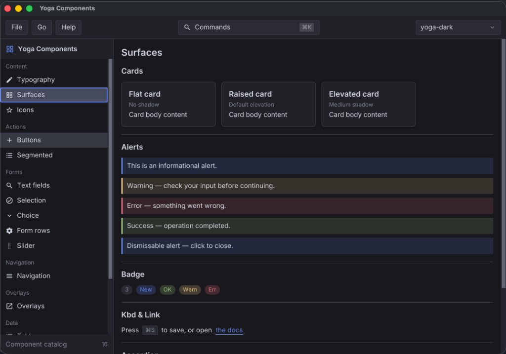Click the gear icon beside Form rows
506x354 pixels.
click(9, 231)
